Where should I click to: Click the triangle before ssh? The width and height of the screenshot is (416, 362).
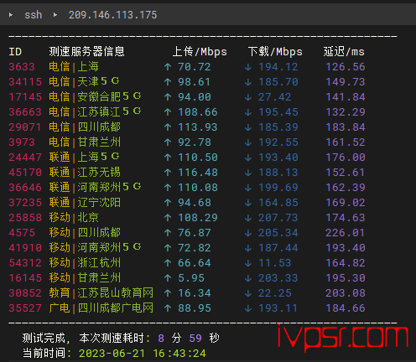click(11, 14)
